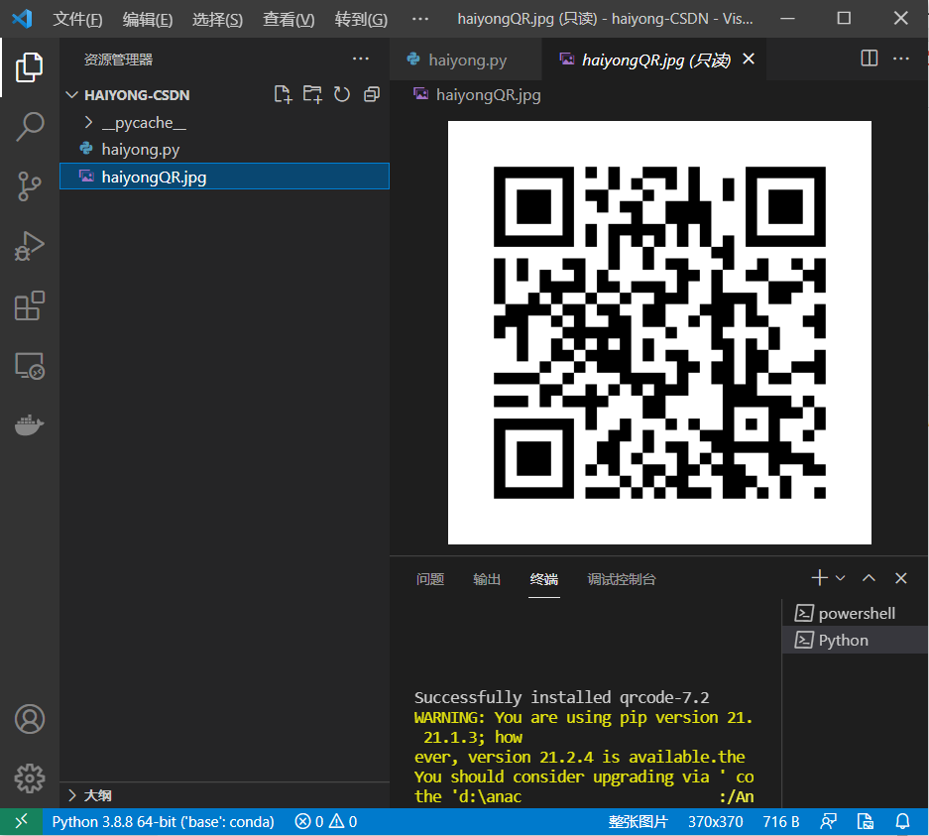This screenshot has width=929, height=836.
Task: Click Python 3.8.8 interpreter selector
Action: point(163,821)
